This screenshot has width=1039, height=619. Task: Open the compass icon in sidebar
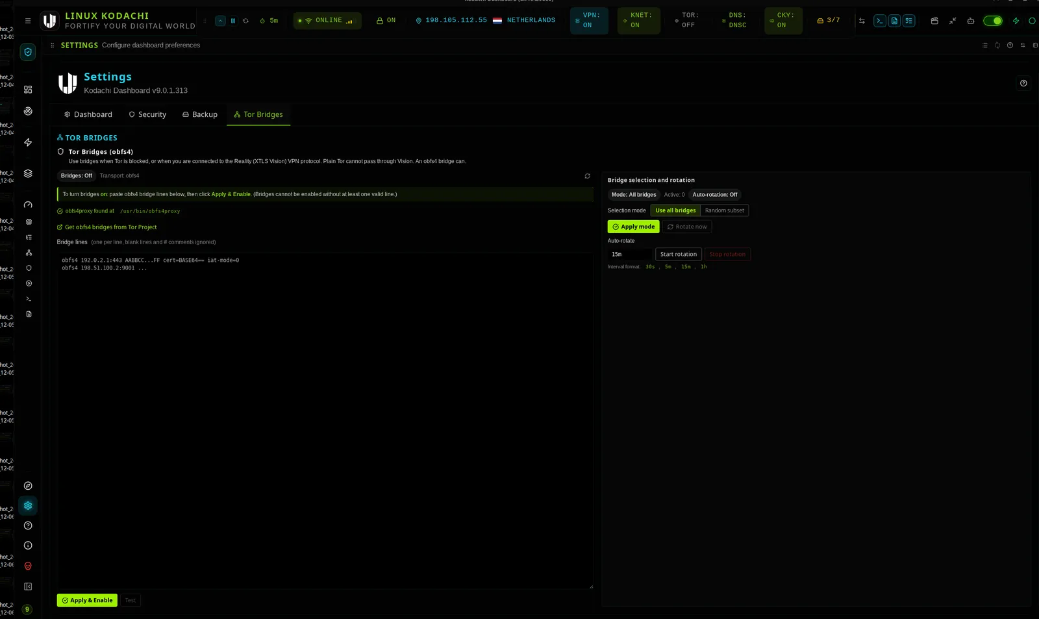(28, 486)
